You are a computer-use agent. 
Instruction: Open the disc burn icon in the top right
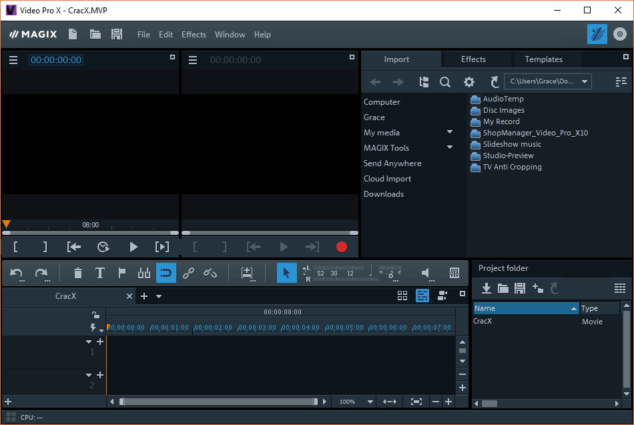(619, 34)
